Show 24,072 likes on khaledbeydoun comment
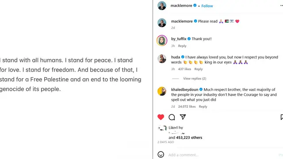Viewport: 283px width, 159px height. click(x=187, y=106)
